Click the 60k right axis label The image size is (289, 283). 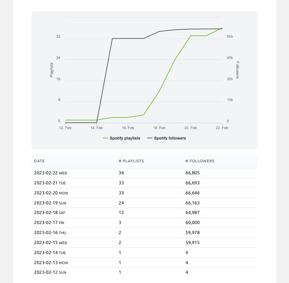click(230, 36)
